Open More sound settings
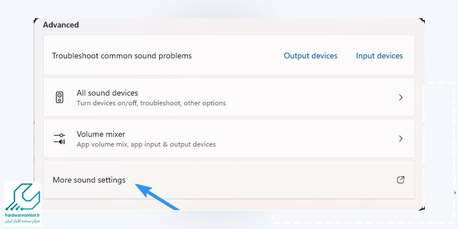Image resolution: width=458 pixels, height=229 pixels. [89, 180]
